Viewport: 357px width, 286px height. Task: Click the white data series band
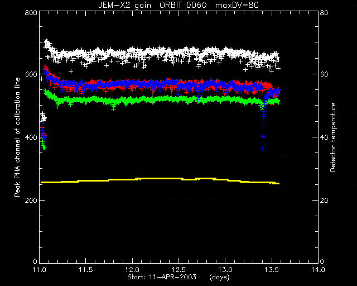(x=160, y=54)
